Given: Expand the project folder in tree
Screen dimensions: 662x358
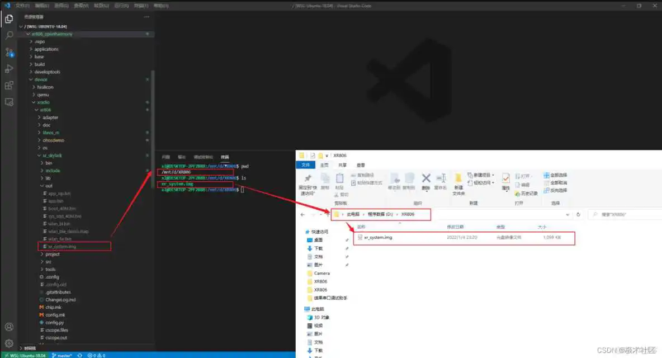Looking at the screenshot, I should (52, 254).
